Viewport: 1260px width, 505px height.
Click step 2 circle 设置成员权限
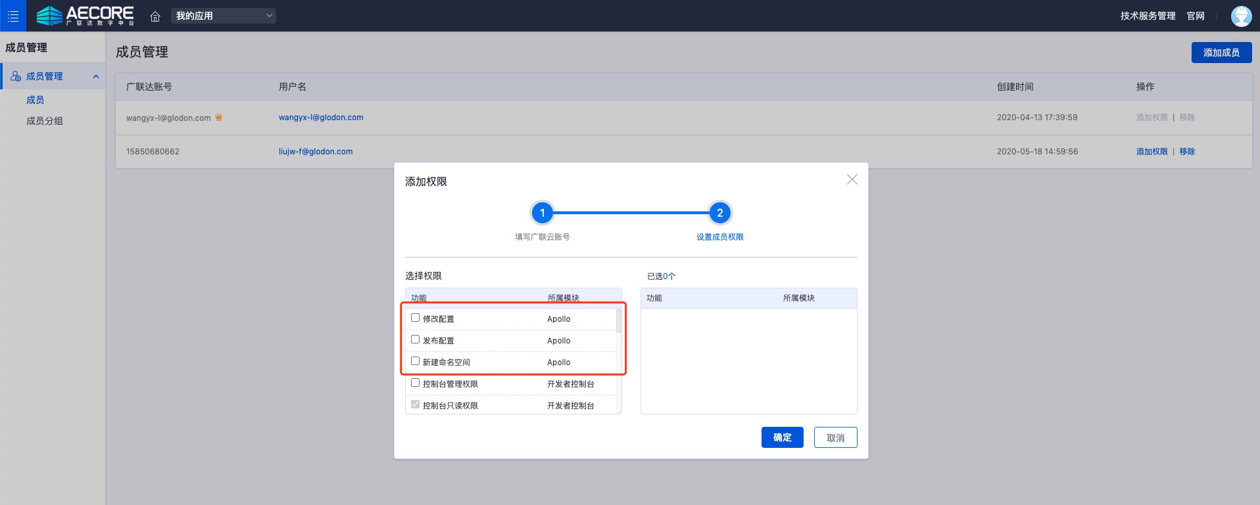click(719, 213)
